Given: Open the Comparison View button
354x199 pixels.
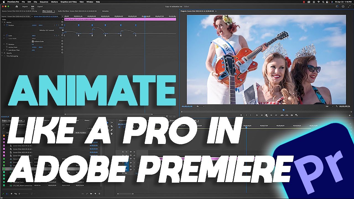Looking at the screenshot, I should point(296,115).
